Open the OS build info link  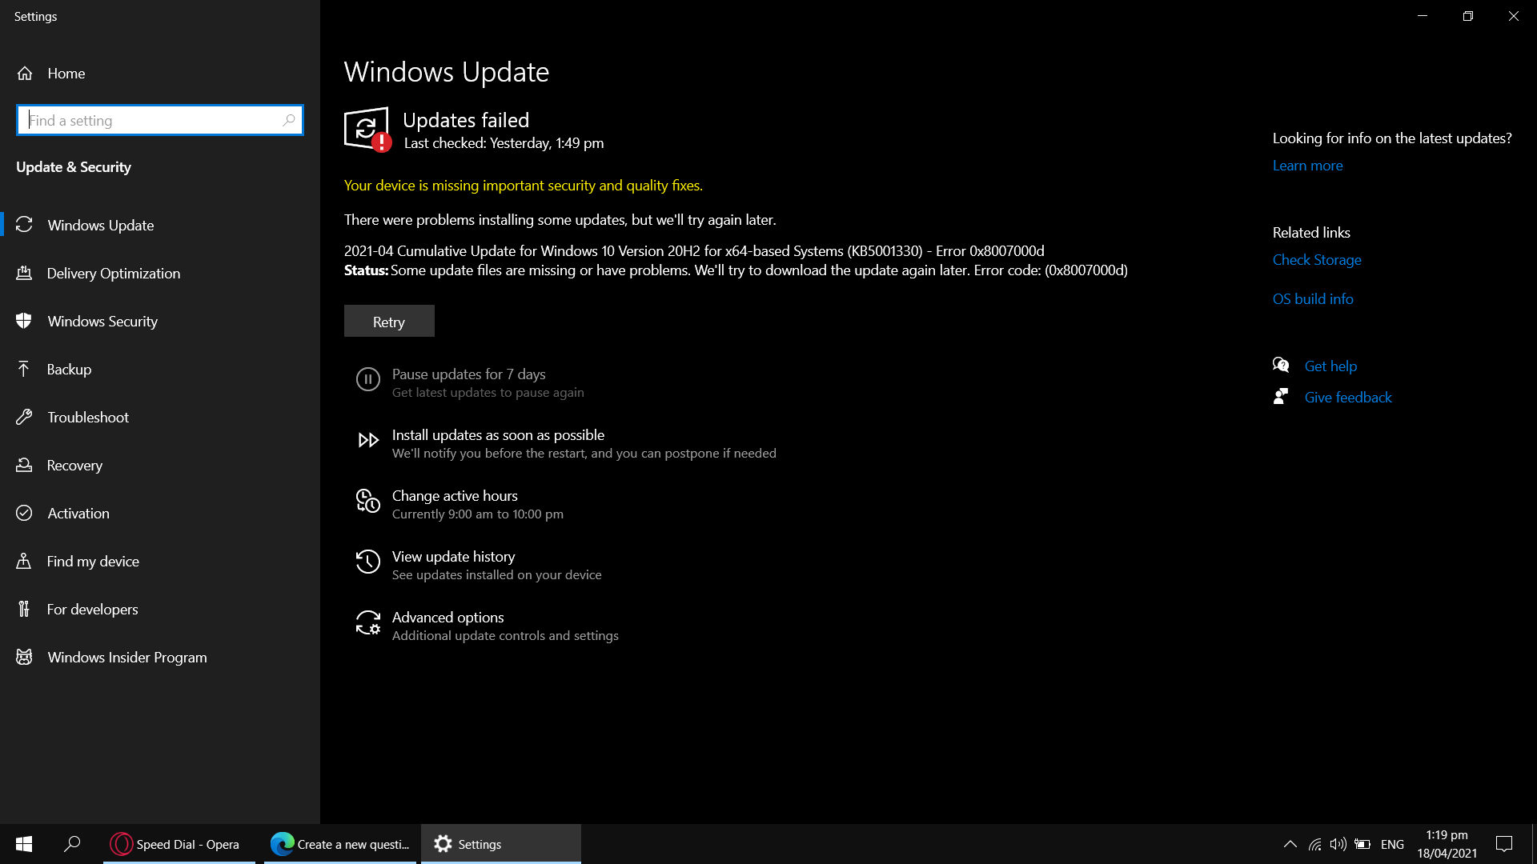1313,298
